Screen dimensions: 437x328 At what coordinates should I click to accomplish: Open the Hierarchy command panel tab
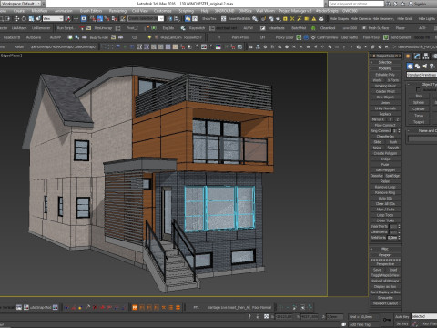tap(426, 56)
